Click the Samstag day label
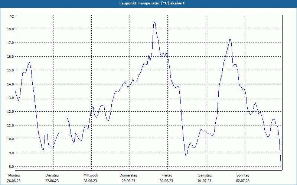 205,175
